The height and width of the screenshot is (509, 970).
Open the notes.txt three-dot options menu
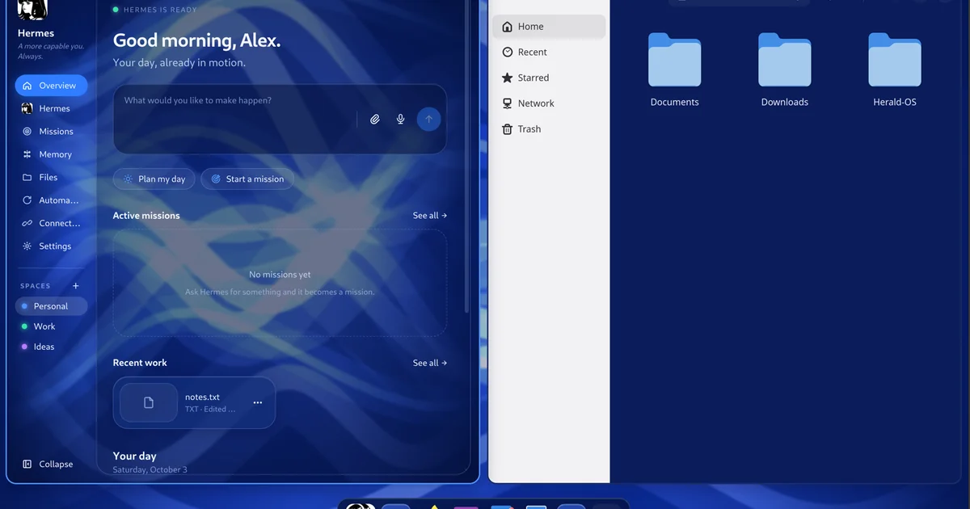pyautogui.click(x=258, y=402)
